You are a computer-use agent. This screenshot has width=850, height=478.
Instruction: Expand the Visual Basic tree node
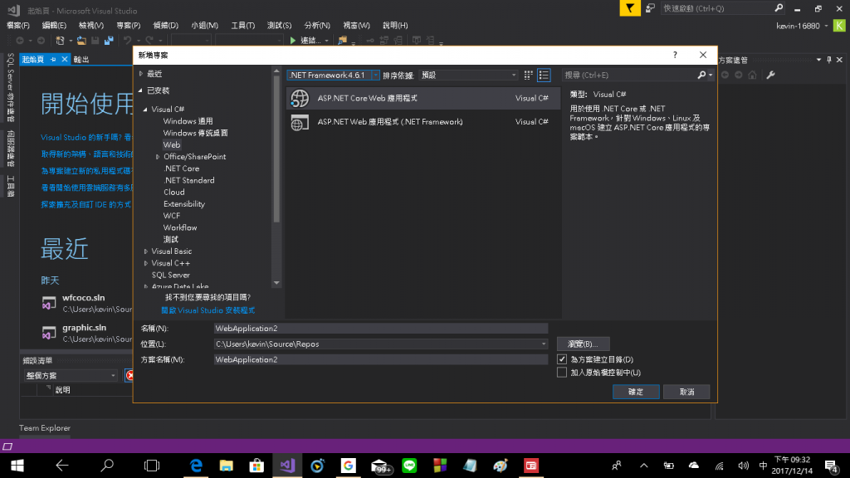coord(146,251)
